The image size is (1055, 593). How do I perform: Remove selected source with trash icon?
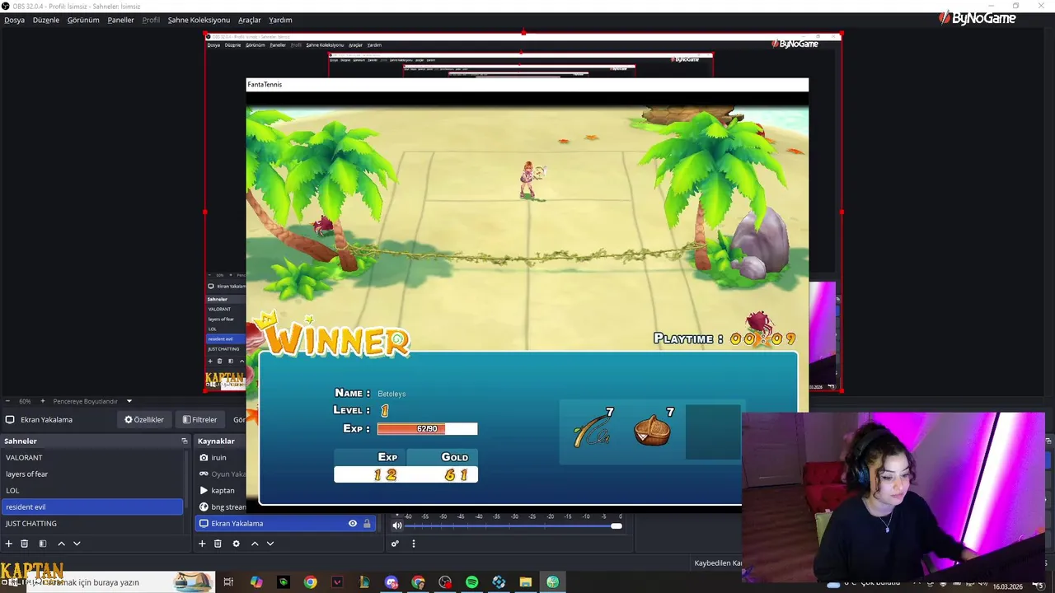pyautogui.click(x=218, y=544)
